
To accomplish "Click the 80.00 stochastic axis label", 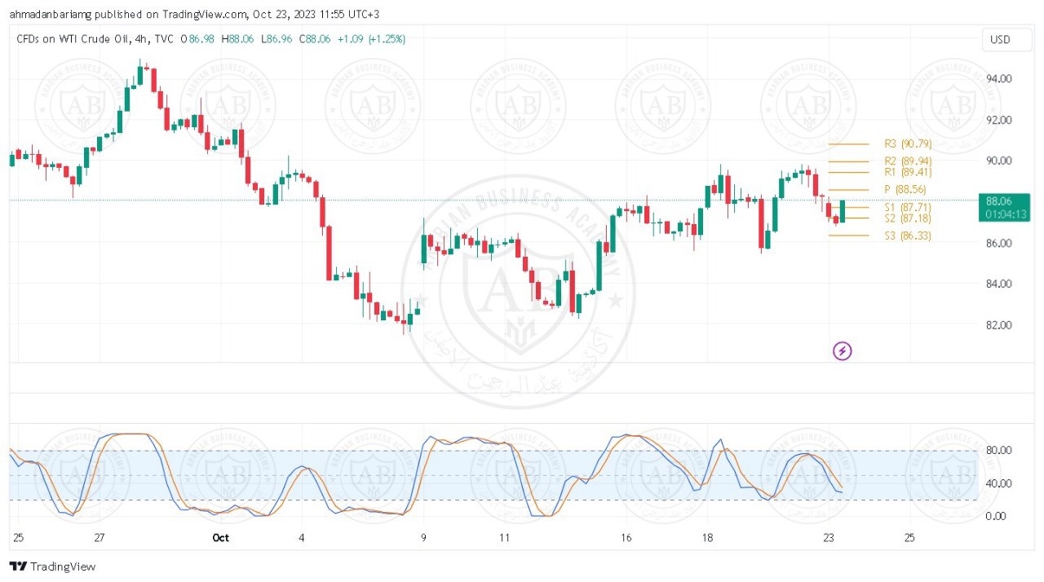I will point(998,450).
